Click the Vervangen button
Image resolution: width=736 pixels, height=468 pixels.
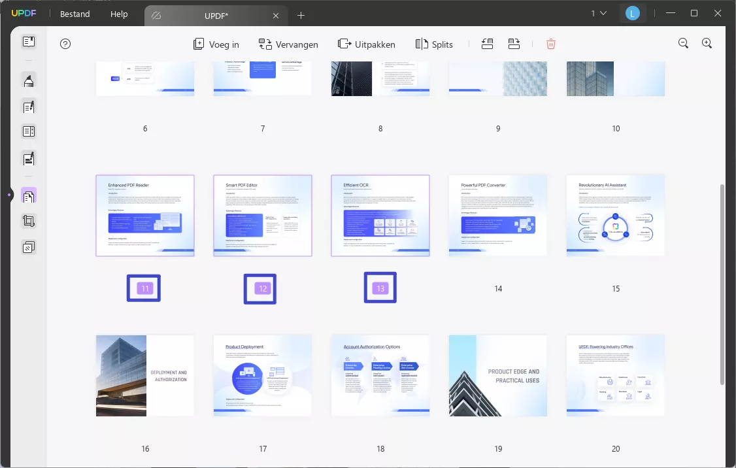[x=288, y=44]
